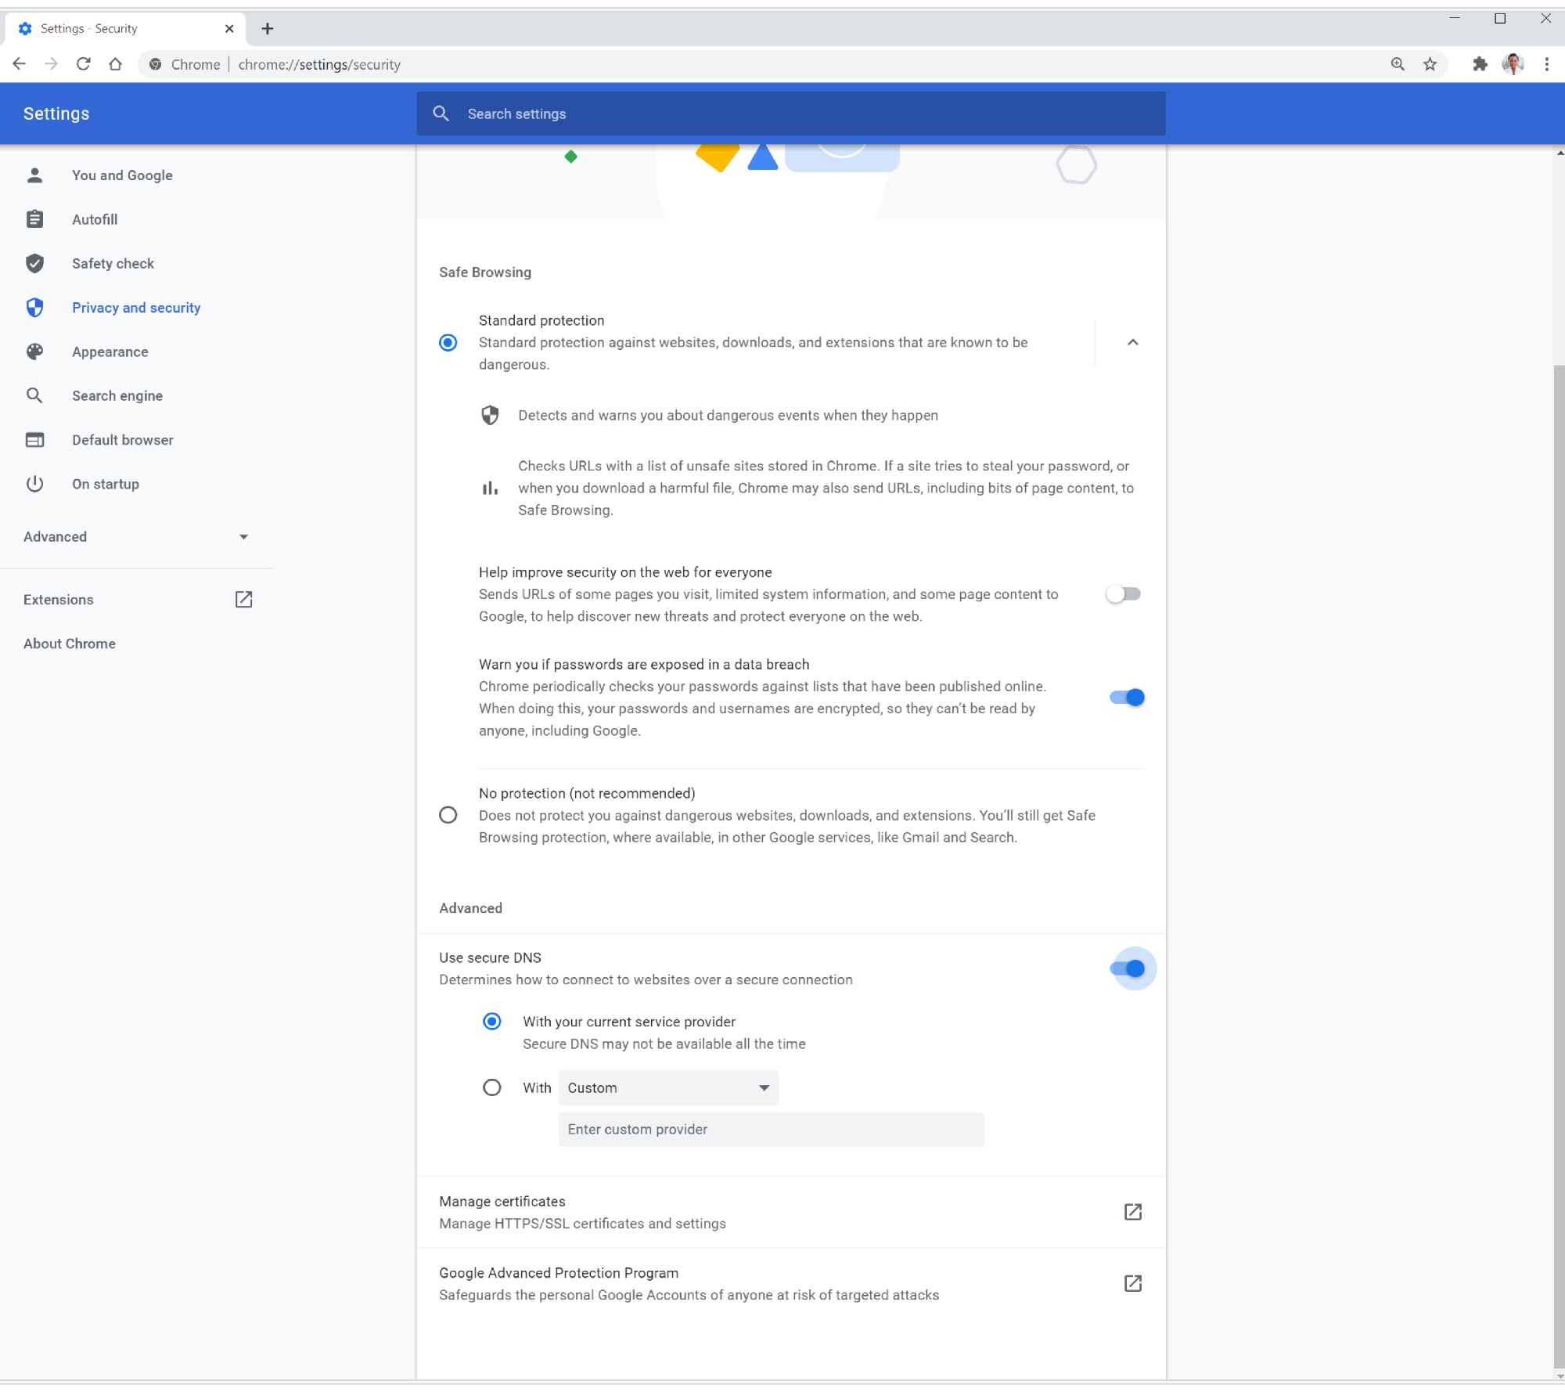Image resolution: width=1565 pixels, height=1392 pixels.
Task: Open the Manage certificates external link icon
Action: point(1132,1212)
